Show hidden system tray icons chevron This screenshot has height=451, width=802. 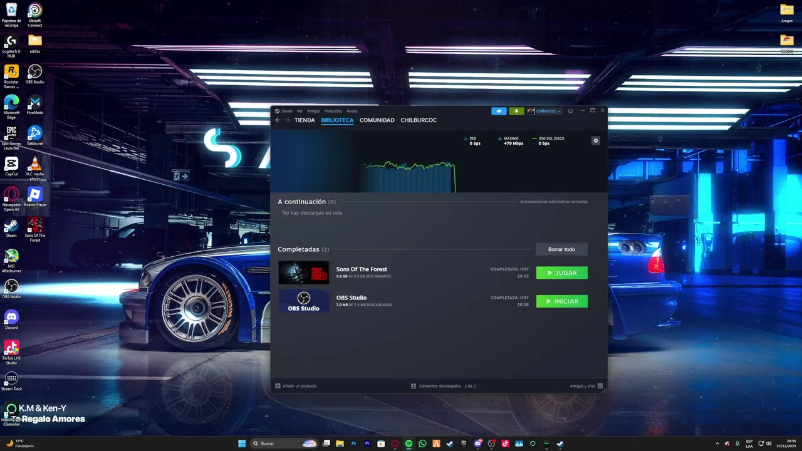point(717,443)
